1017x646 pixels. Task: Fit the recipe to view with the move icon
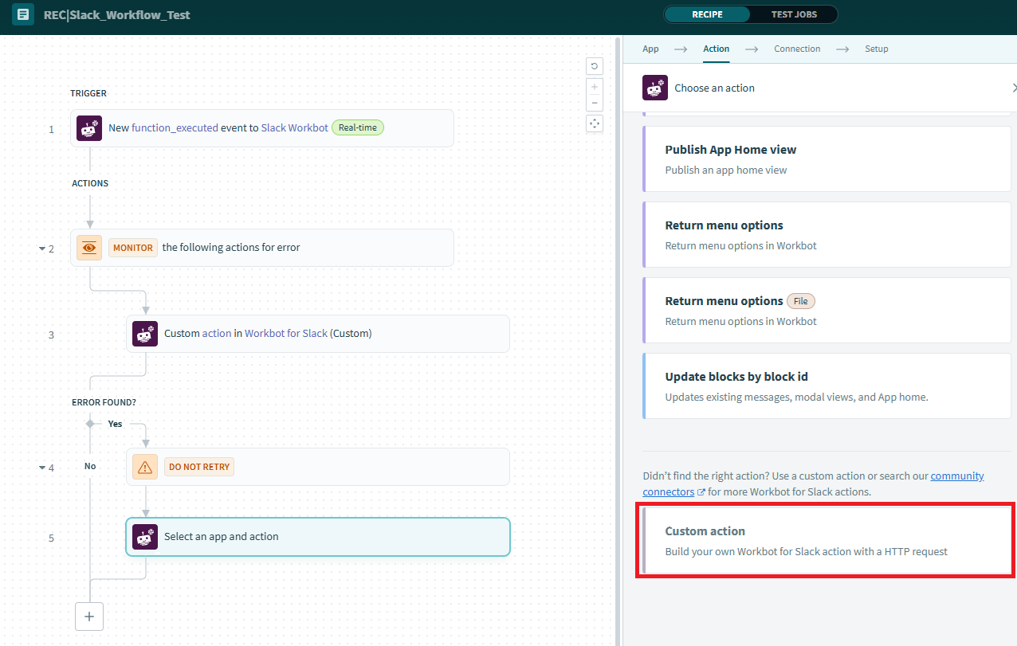[x=594, y=123]
